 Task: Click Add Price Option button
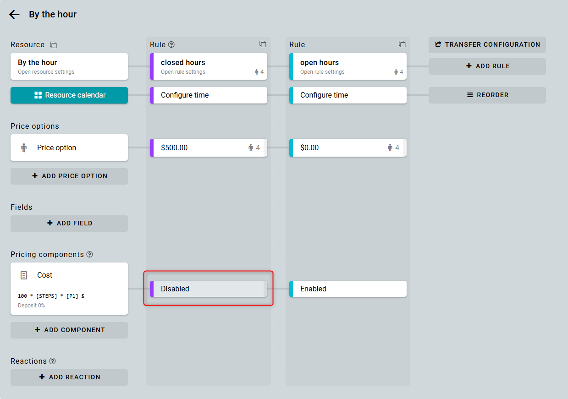point(69,176)
